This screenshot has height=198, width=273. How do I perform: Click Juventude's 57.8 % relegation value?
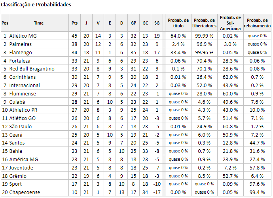[x=257, y=168]
